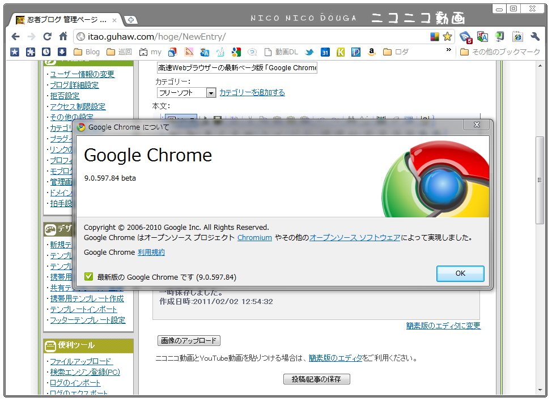This screenshot has width=552, height=402.
Task: Open the Twitter bird bookmark
Action: click(x=309, y=52)
